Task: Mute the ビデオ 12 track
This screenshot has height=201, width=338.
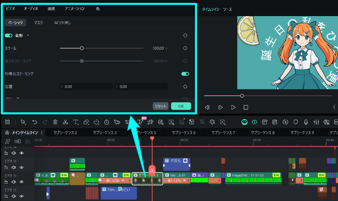Action: (x=14, y=182)
